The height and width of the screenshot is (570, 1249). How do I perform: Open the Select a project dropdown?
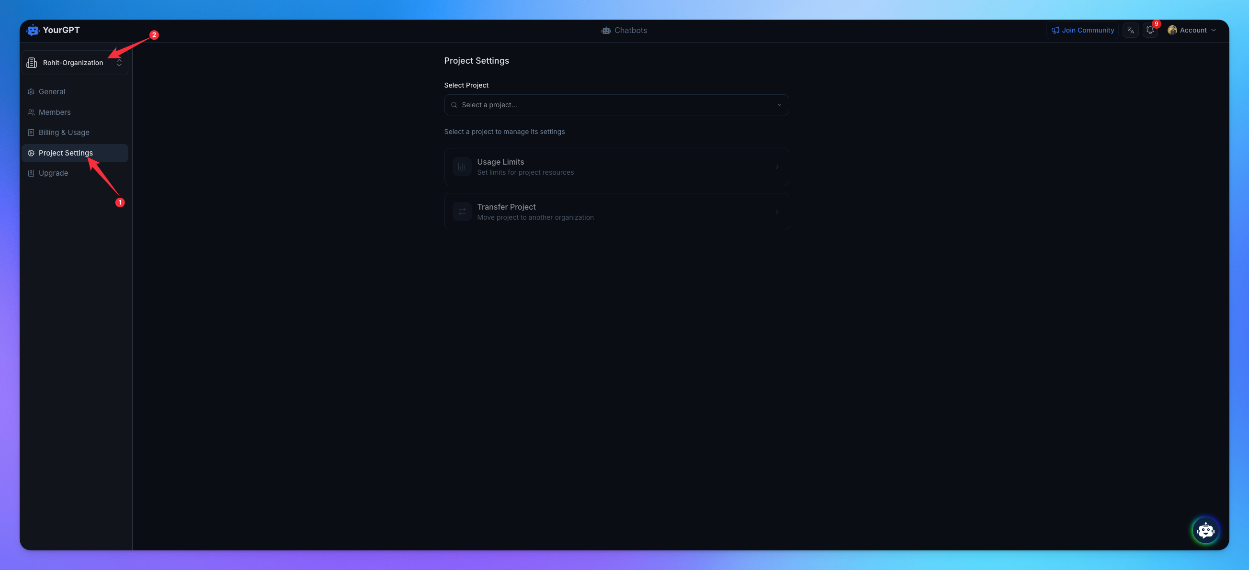pos(616,105)
